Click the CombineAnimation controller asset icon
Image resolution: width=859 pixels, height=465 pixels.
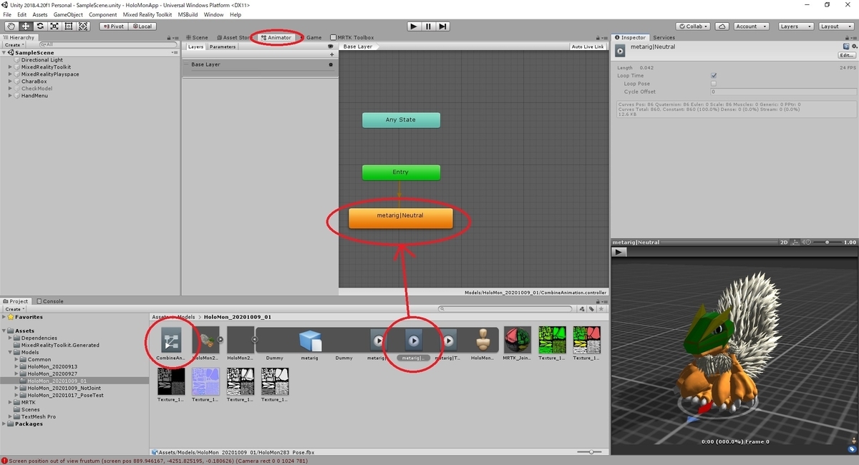pos(170,341)
